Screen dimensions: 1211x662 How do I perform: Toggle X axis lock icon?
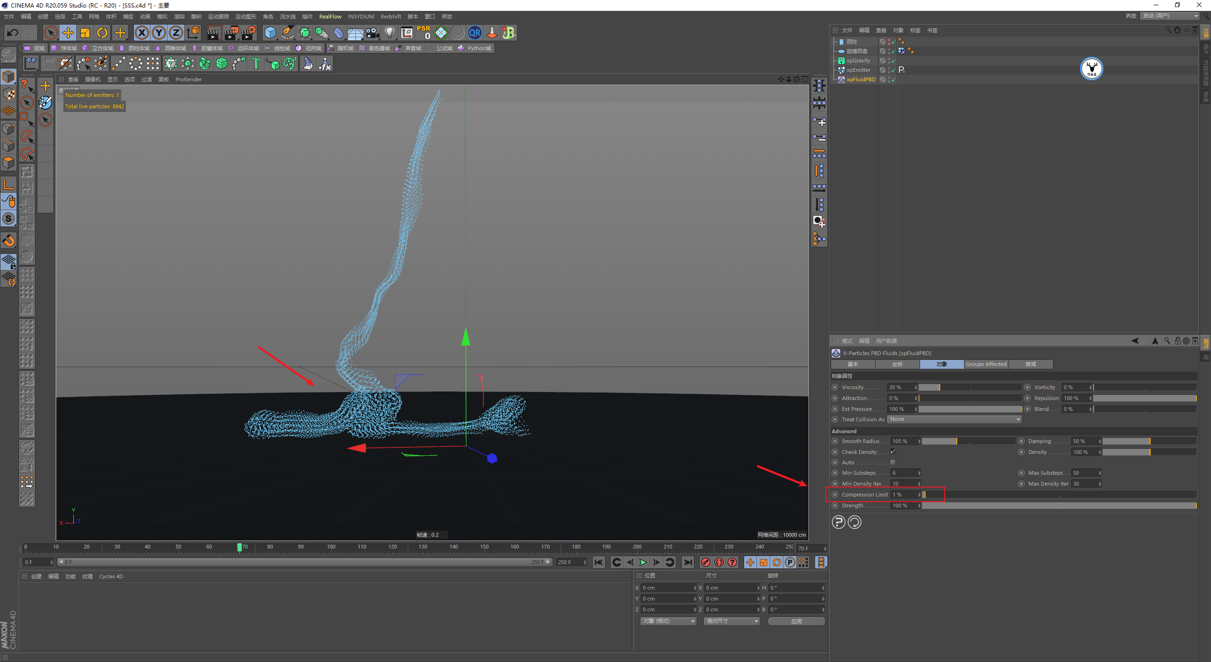point(141,33)
